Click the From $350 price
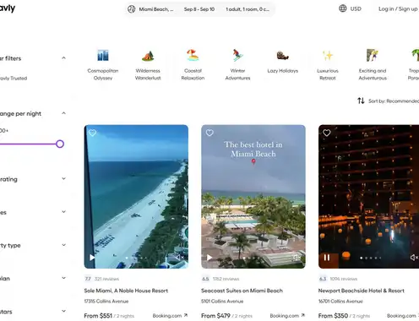 (x=333, y=316)
